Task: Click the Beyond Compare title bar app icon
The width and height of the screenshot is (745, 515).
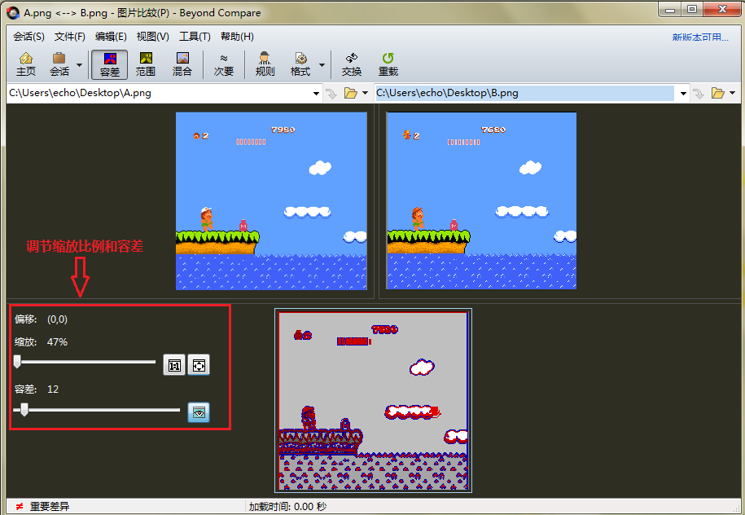Action: pos(14,13)
